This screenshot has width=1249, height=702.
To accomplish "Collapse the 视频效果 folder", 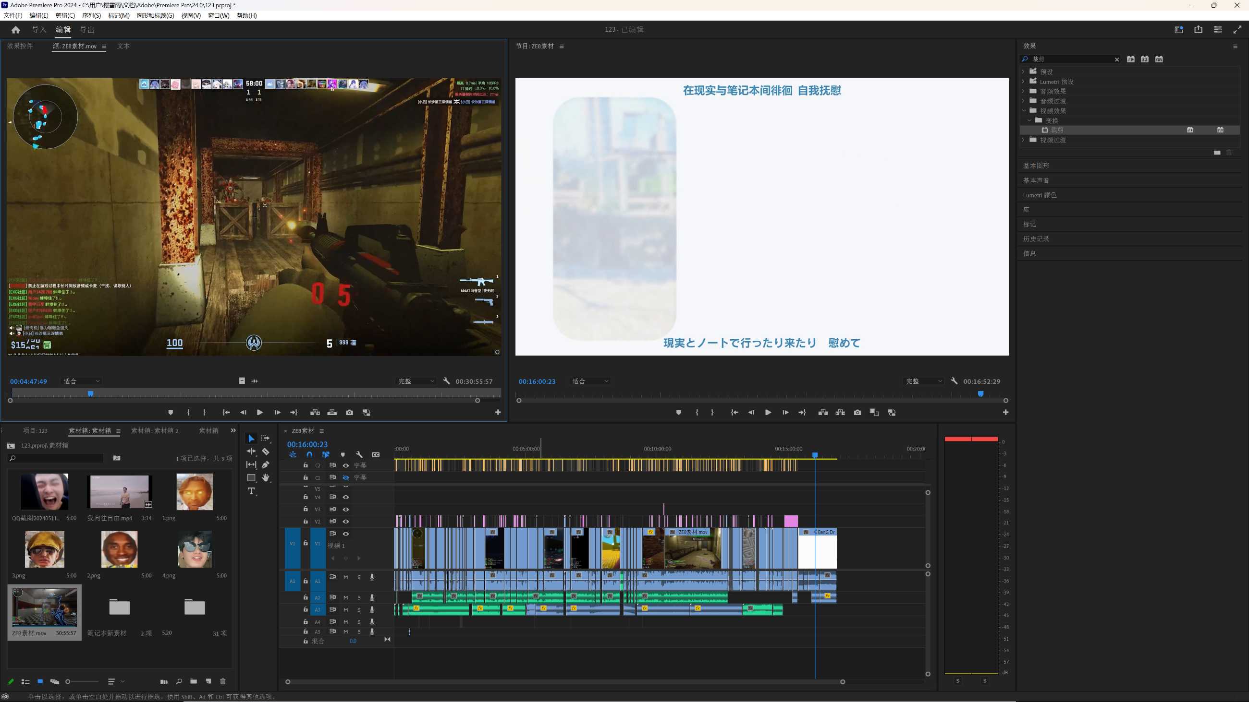I will pyautogui.click(x=1023, y=110).
